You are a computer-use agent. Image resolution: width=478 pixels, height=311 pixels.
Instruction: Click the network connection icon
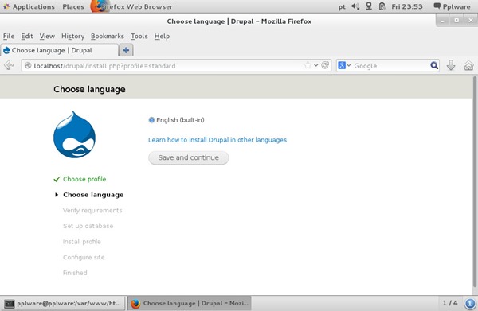pyautogui.click(x=369, y=6)
